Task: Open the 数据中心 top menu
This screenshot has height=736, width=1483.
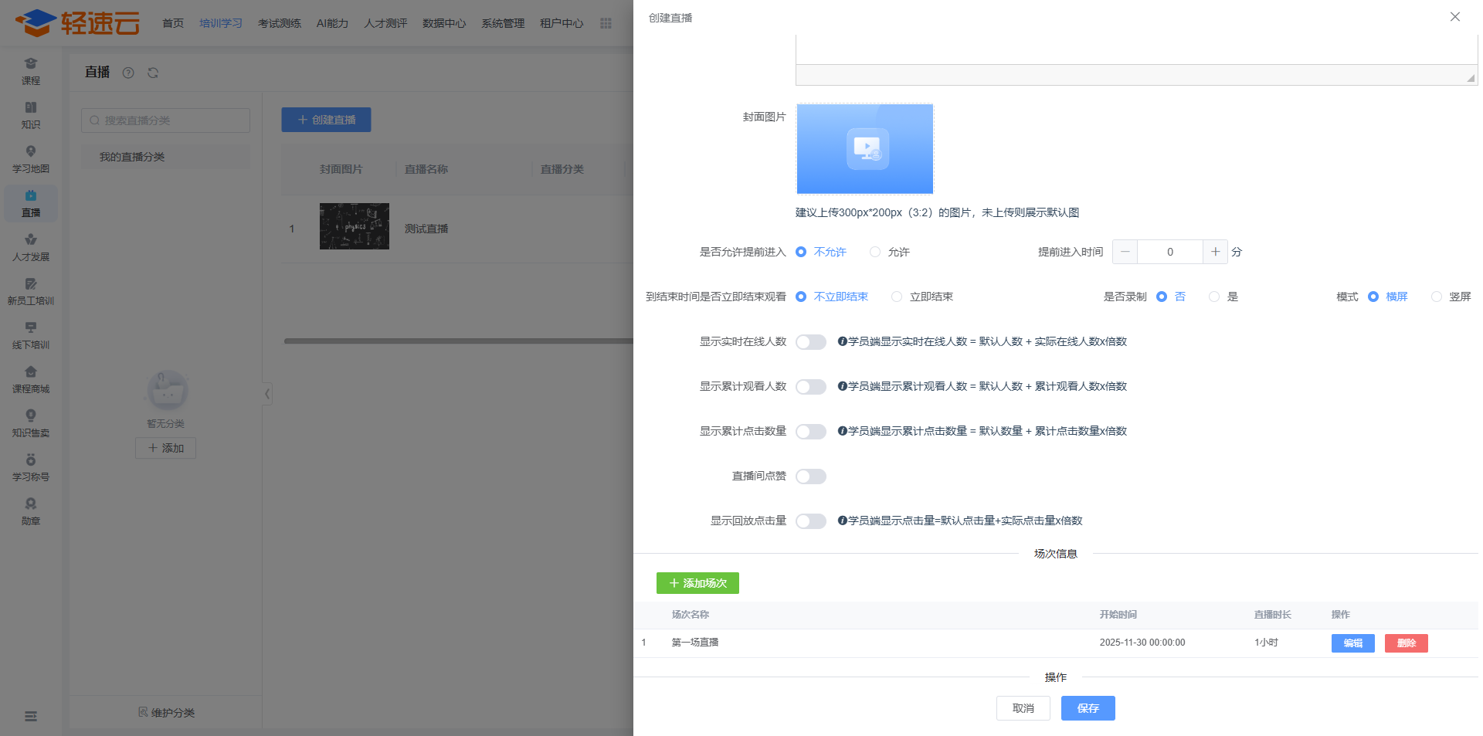Action: pos(444,23)
